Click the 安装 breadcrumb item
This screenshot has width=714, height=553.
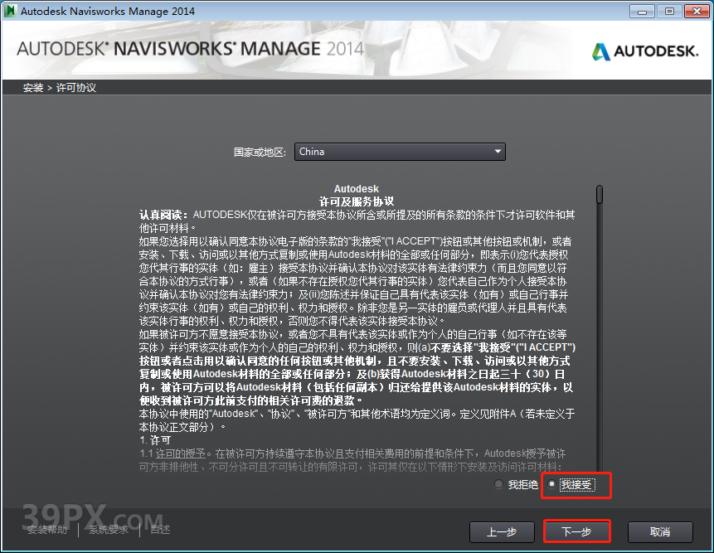[32, 86]
